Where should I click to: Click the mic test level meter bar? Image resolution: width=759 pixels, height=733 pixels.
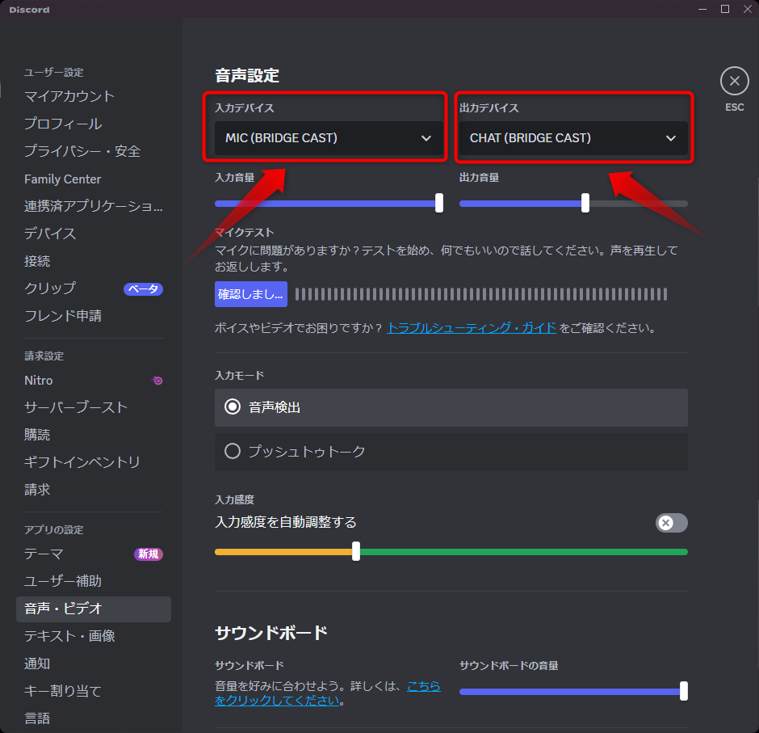pos(481,294)
